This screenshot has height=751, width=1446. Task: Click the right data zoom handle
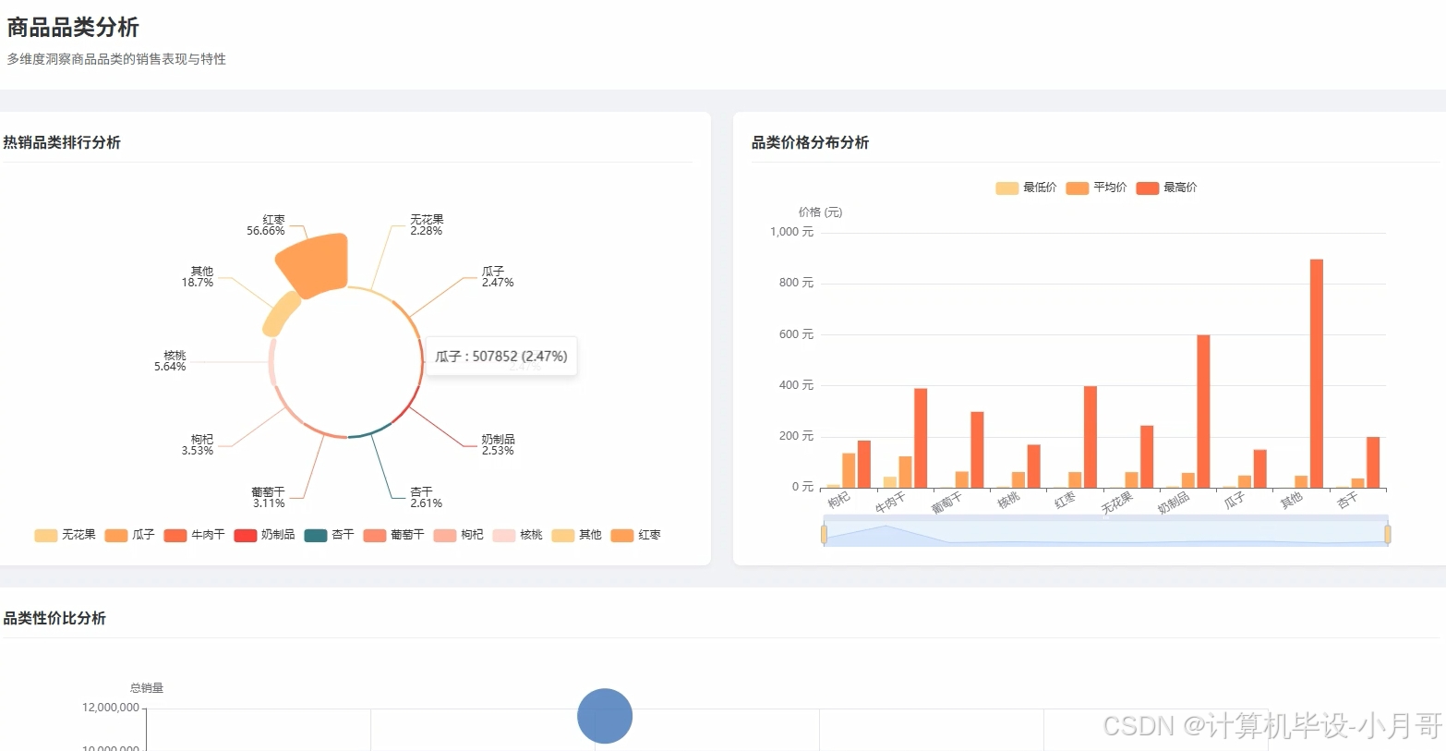(x=1387, y=534)
